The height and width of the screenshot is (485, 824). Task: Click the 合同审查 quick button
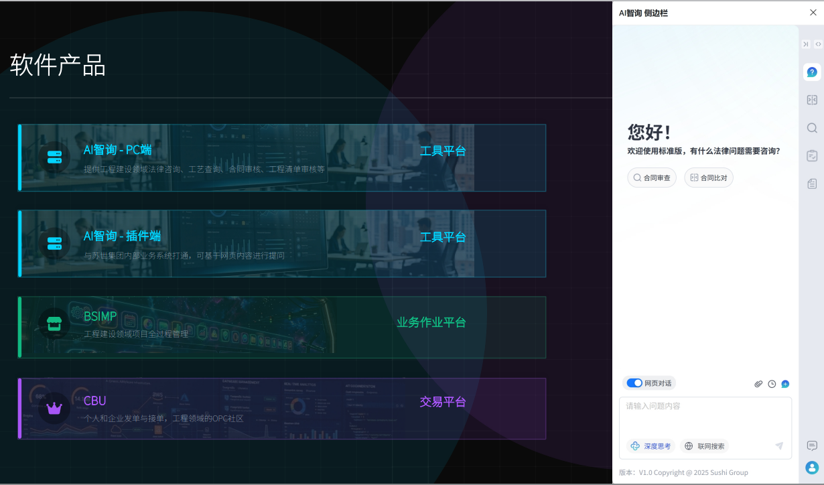[x=652, y=178]
